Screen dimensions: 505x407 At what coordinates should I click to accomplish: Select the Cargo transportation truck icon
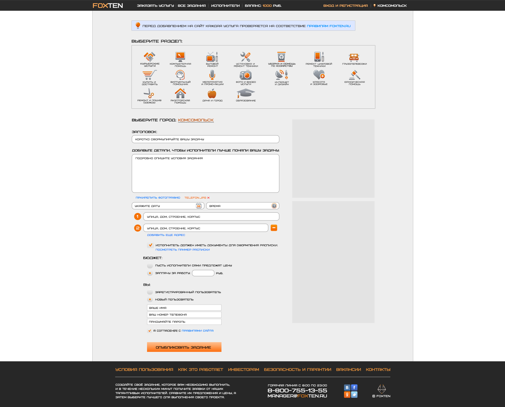[x=354, y=57]
